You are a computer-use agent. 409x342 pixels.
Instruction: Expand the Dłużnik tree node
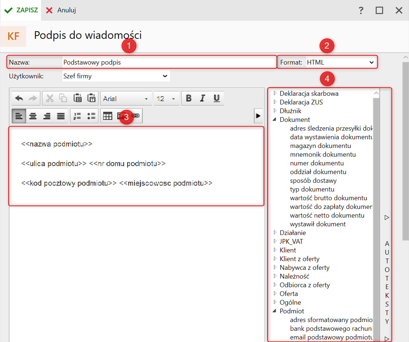pos(275,111)
